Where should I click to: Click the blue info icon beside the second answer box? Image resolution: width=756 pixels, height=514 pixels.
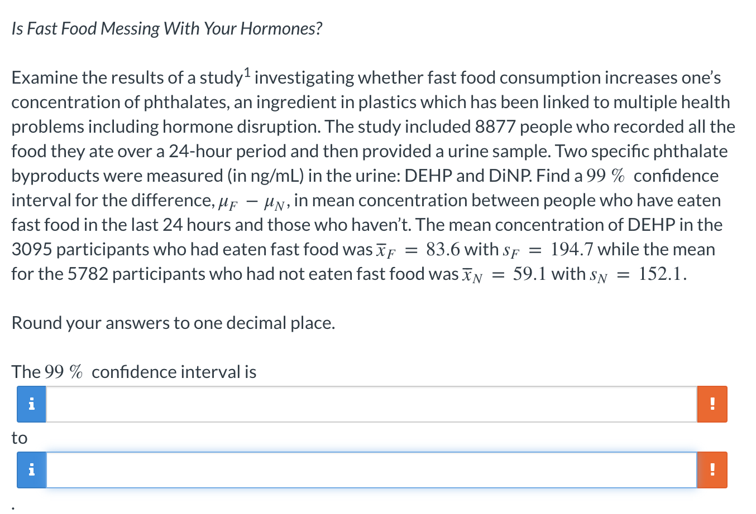point(31,470)
